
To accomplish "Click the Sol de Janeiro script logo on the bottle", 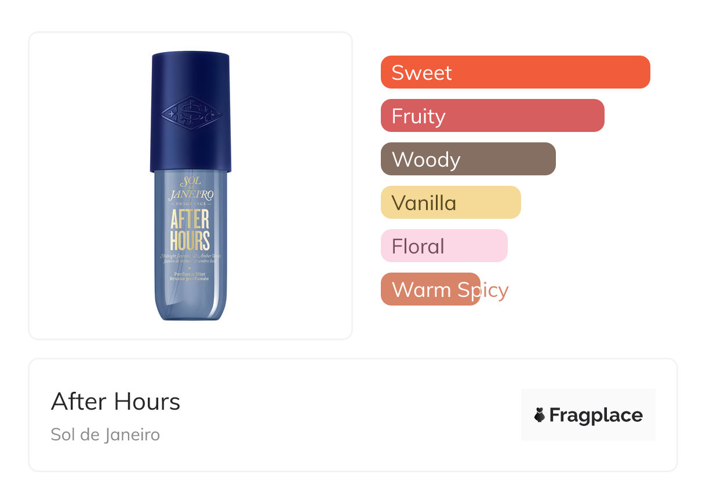I will (x=191, y=189).
